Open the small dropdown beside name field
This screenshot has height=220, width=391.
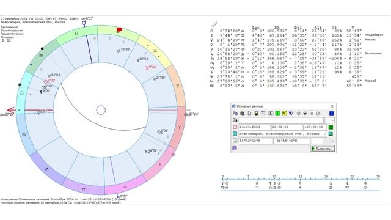[329, 120]
